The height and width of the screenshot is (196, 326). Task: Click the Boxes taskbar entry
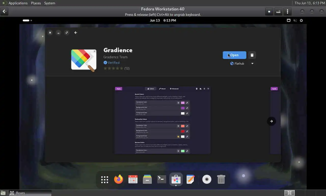30,193
